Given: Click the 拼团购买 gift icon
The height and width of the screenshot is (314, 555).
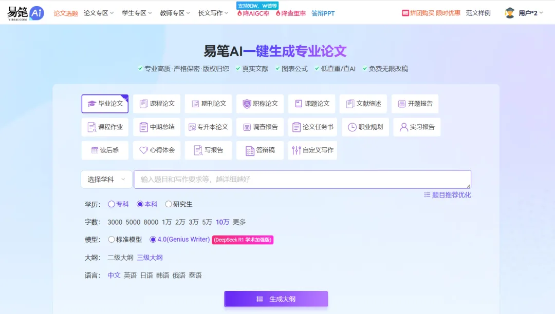Looking at the screenshot, I should click(x=405, y=13).
